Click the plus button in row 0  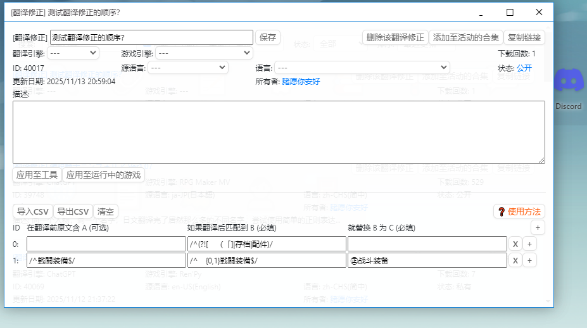pos(529,244)
